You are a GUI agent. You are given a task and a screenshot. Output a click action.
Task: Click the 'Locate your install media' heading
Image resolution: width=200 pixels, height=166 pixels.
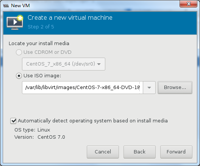pos(39,44)
